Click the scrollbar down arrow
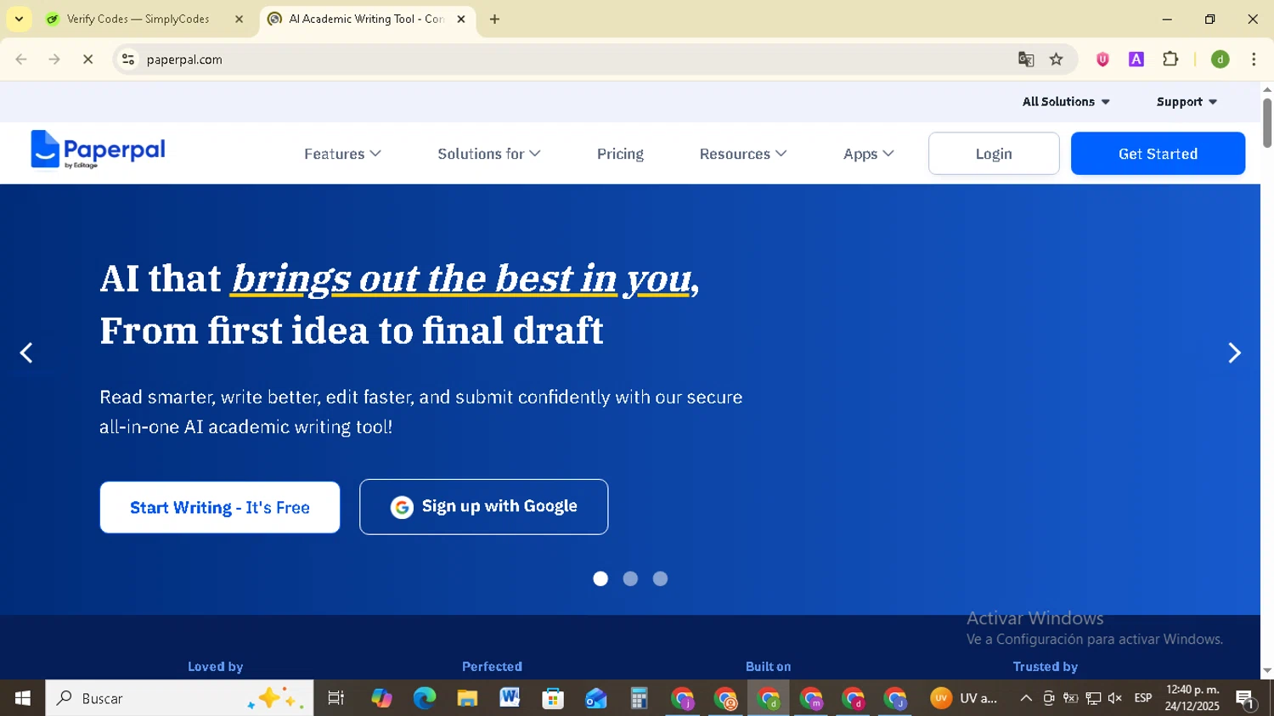Screen dimensions: 1274x716 coord(1267,671)
